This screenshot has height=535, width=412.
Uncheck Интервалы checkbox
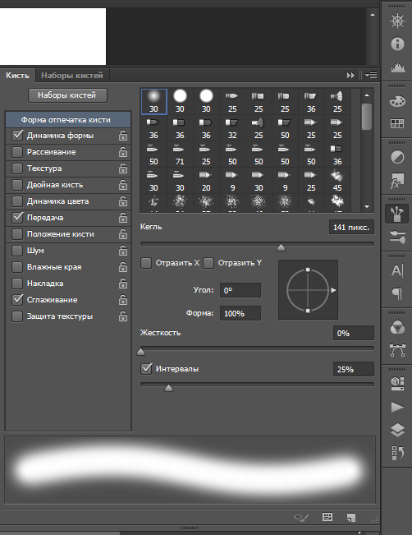coord(146,369)
